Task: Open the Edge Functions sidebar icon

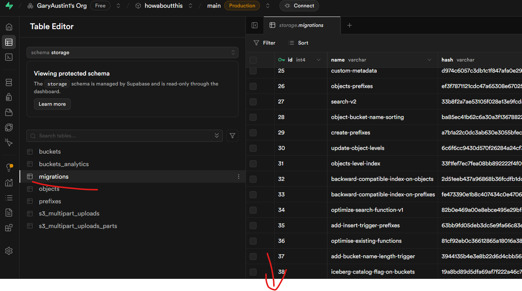Action: pyautogui.click(x=9, y=127)
